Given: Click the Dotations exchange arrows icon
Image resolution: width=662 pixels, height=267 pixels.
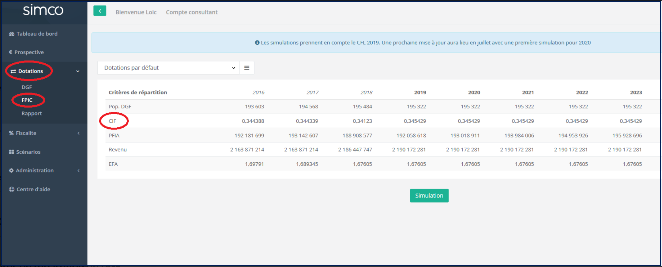Looking at the screenshot, I should click(x=13, y=71).
